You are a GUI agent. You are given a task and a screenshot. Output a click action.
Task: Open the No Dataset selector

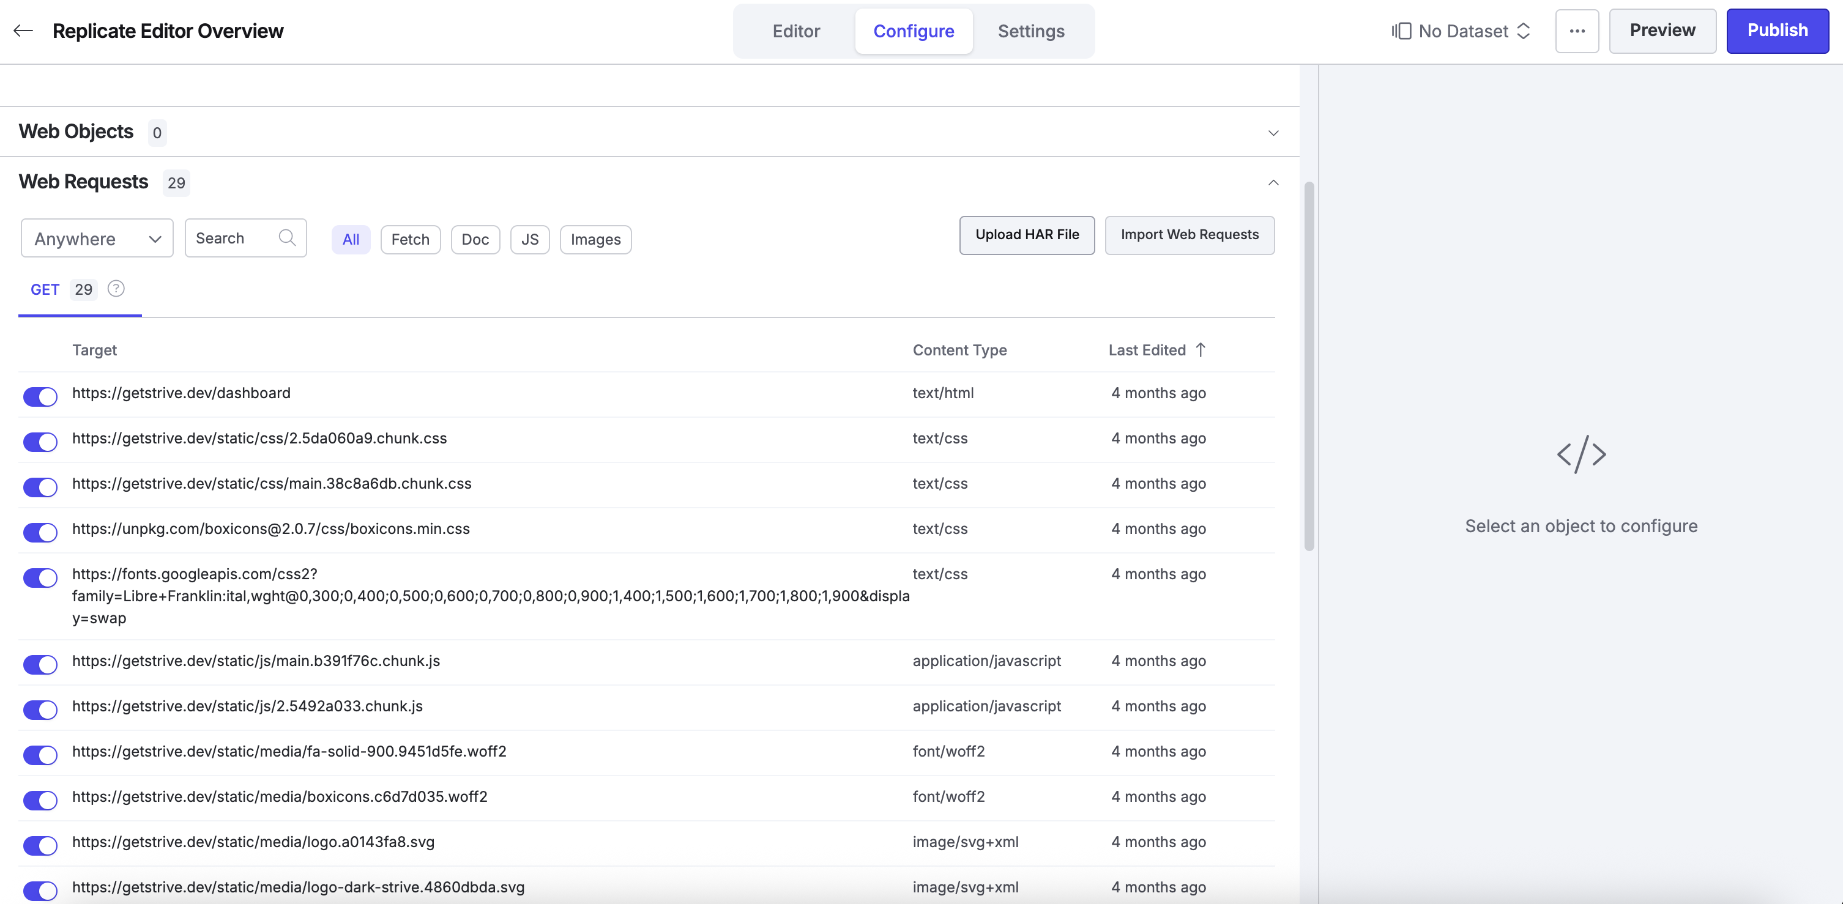pyautogui.click(x=1462, y=31)
